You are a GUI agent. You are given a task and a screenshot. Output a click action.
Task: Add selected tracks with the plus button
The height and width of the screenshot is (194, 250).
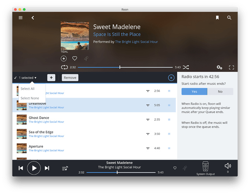[51, 78]
